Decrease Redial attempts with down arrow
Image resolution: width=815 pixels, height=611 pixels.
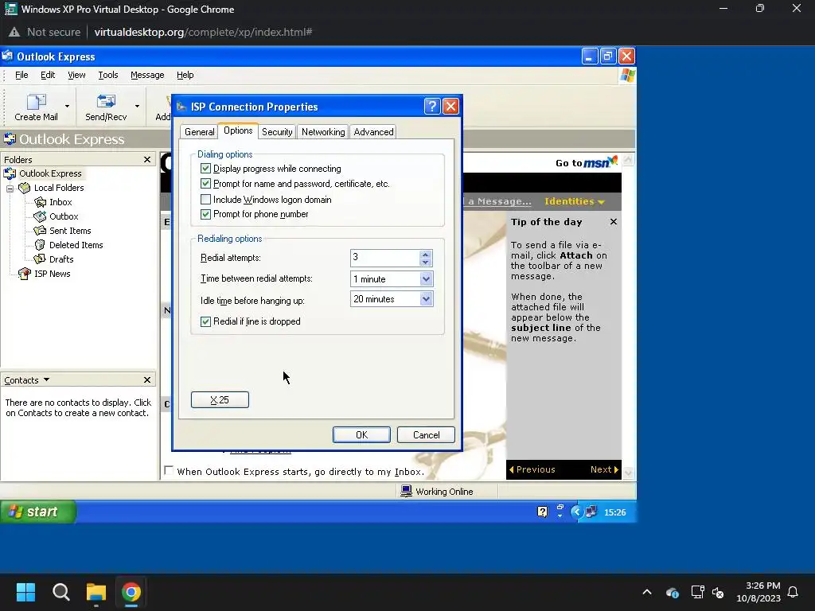426,261
